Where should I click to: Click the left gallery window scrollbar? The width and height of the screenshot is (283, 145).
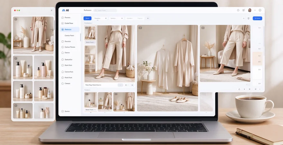click(x=54, y=25)
